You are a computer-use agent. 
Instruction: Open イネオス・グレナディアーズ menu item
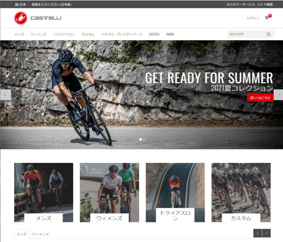coord(121,34)
